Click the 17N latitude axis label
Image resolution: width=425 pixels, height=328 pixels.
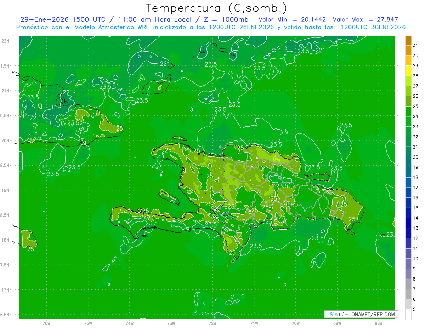click(6, 290)
